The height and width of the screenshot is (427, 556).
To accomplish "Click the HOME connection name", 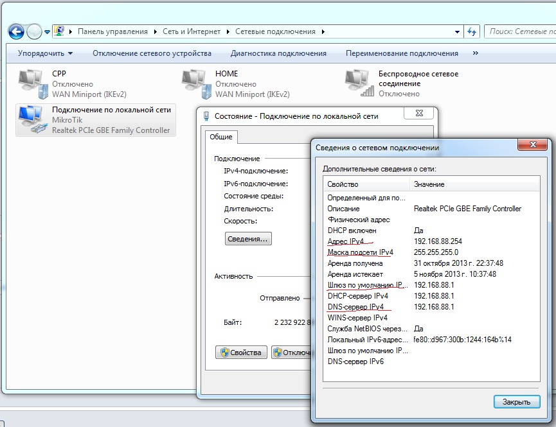I will pos(227,74).
